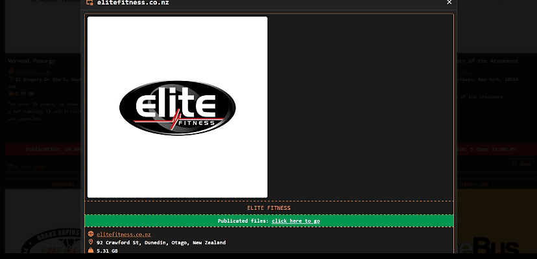Close the elitefitness.co.nz popup dialog

coord(449,3)
